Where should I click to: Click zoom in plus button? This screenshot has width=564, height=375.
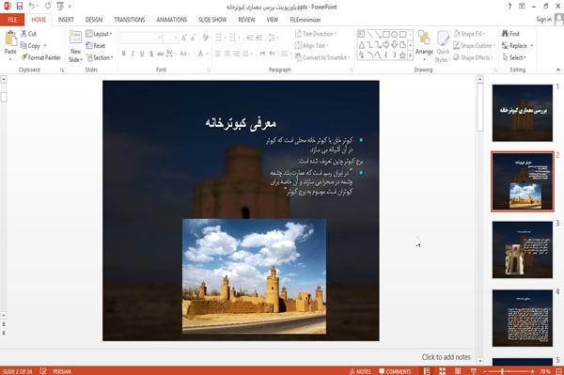[x=532, y=371]
